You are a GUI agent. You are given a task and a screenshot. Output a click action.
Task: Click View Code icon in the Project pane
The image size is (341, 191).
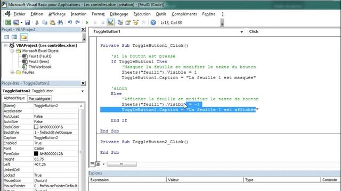pos(7,37)
